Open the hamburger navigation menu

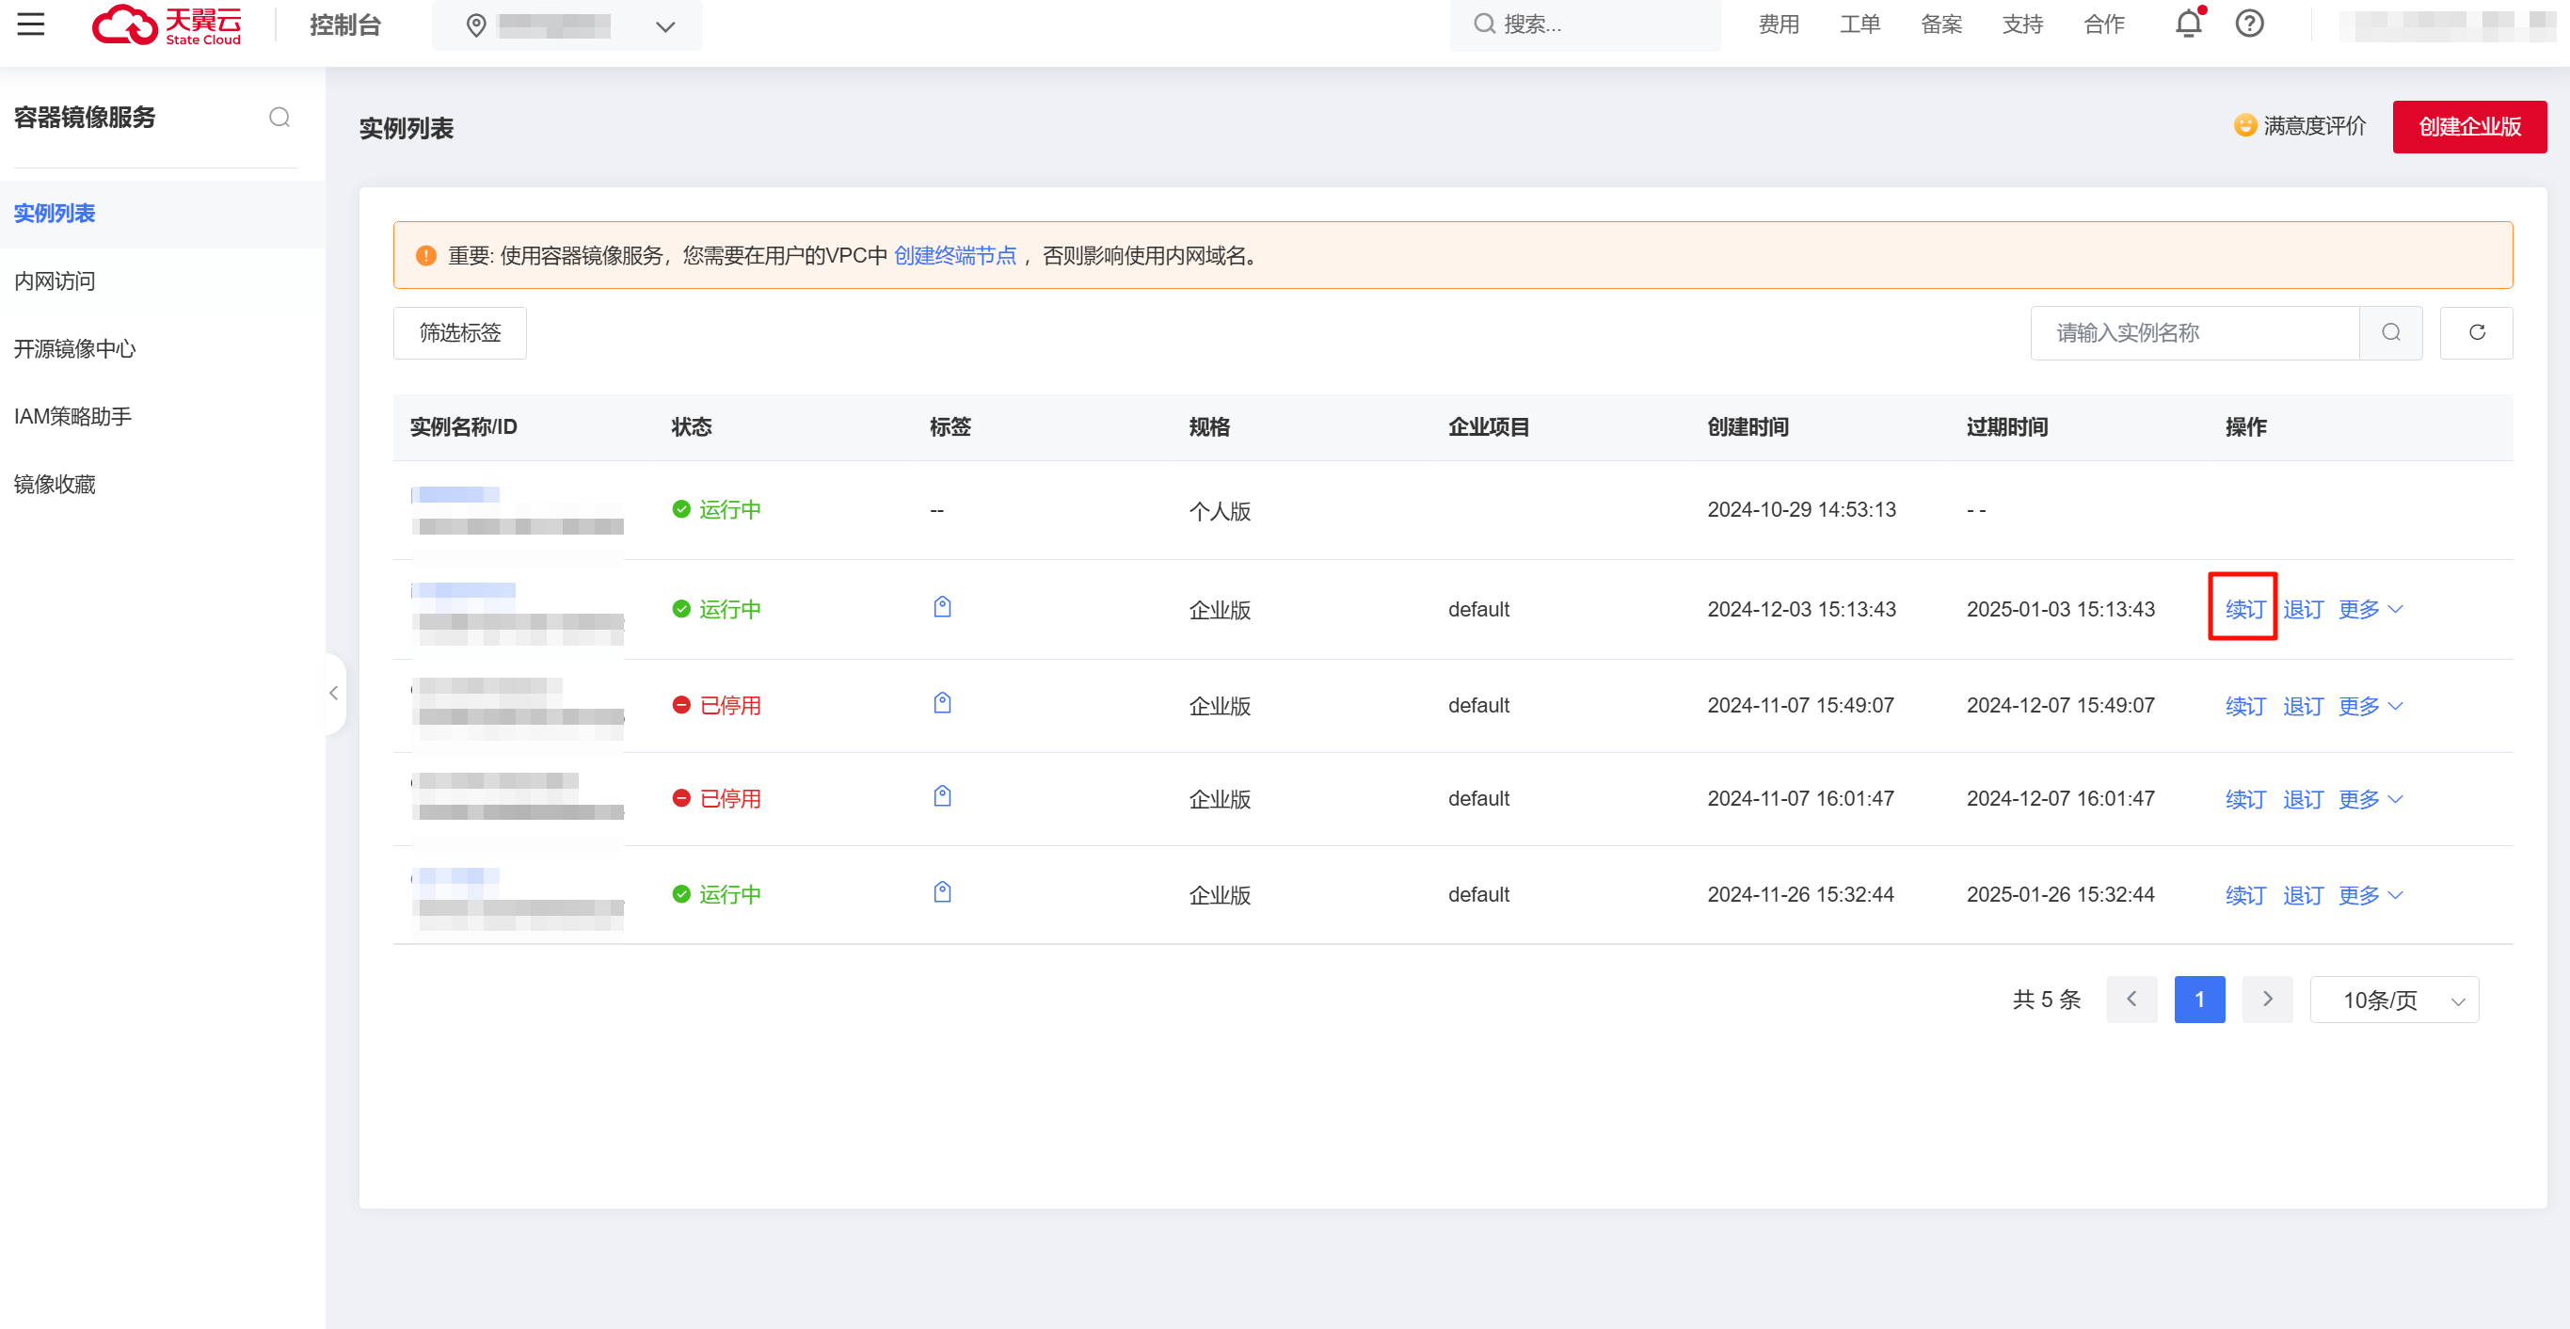click(31, 24)
